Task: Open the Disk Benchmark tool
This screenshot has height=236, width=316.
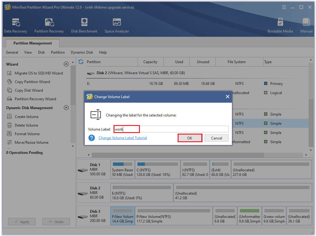Action: 84,25
